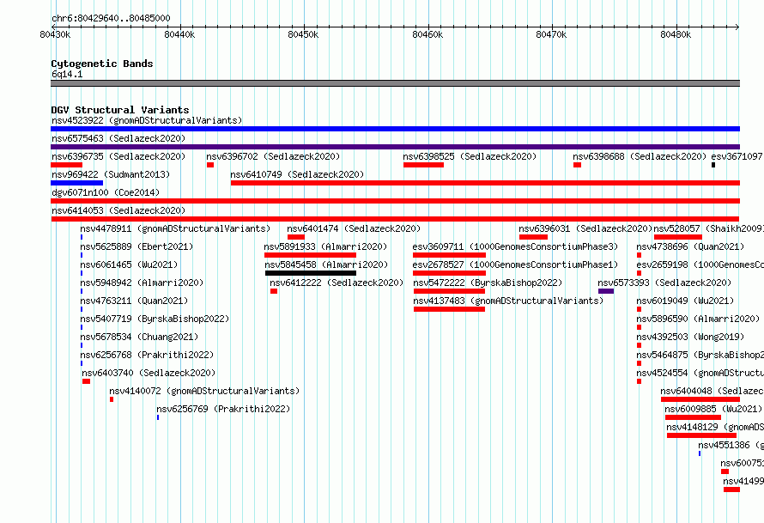The image size is (764, 523).
Task: Open the nsv4524554 gnomAD variant
Action: pos(700,373)
